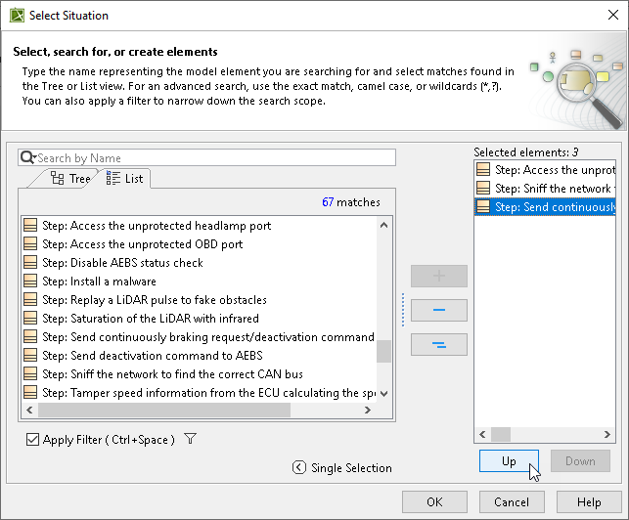
Task: Type in the Search by Name field
Action: coord(215,158)
